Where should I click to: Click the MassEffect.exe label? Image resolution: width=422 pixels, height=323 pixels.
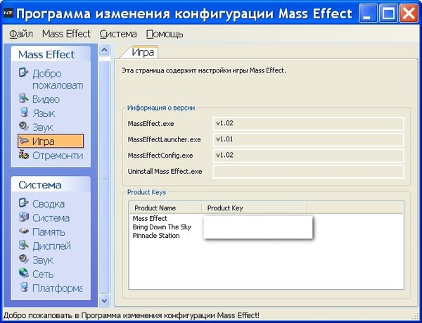(151, 124)
